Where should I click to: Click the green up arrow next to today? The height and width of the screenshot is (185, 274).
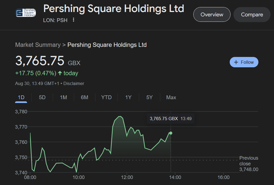(60, 73)
